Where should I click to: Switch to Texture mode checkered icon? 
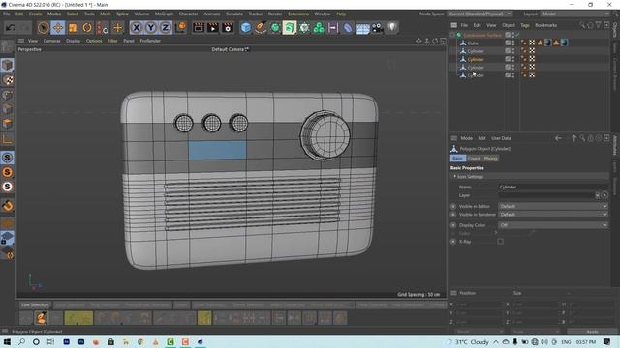tap(7, 80)
